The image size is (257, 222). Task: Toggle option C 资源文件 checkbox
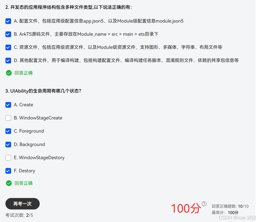click(8, 47)
